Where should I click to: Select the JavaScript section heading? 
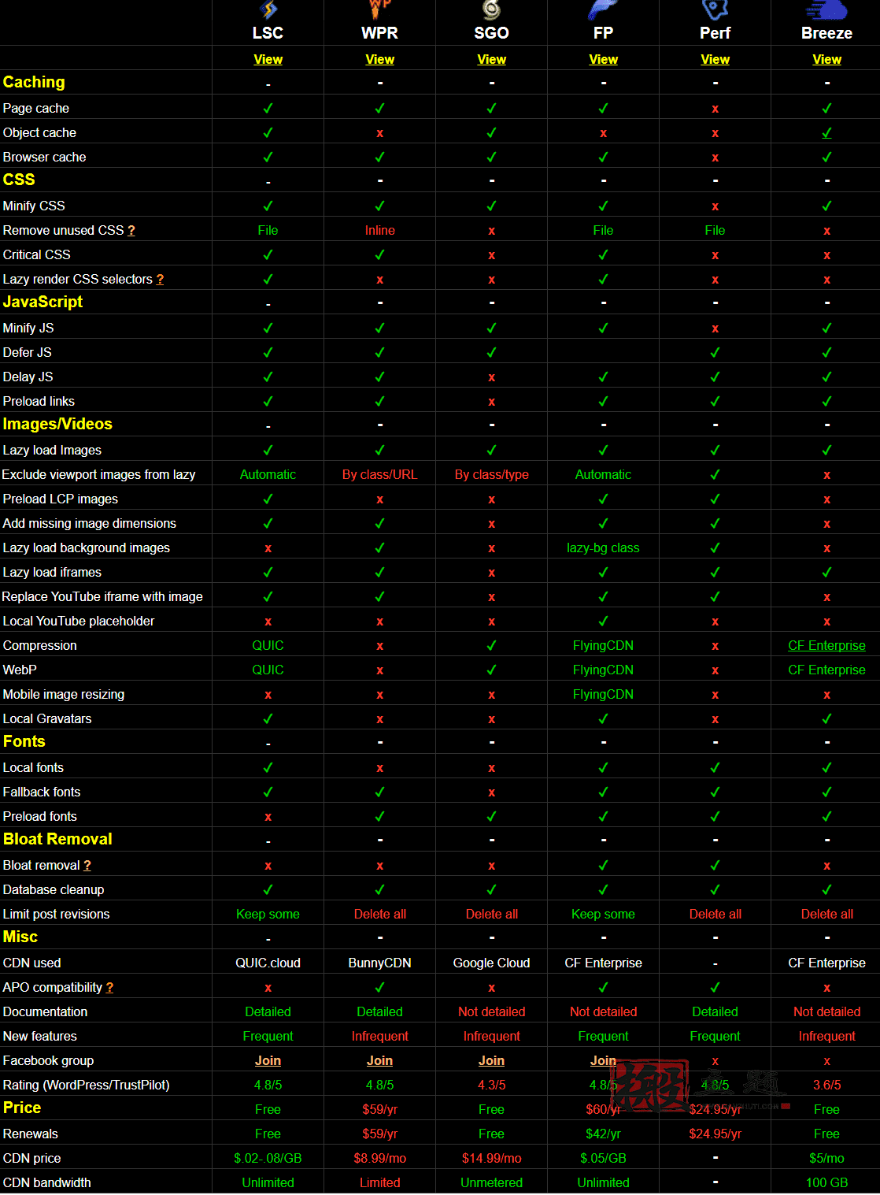coord(43,302)
